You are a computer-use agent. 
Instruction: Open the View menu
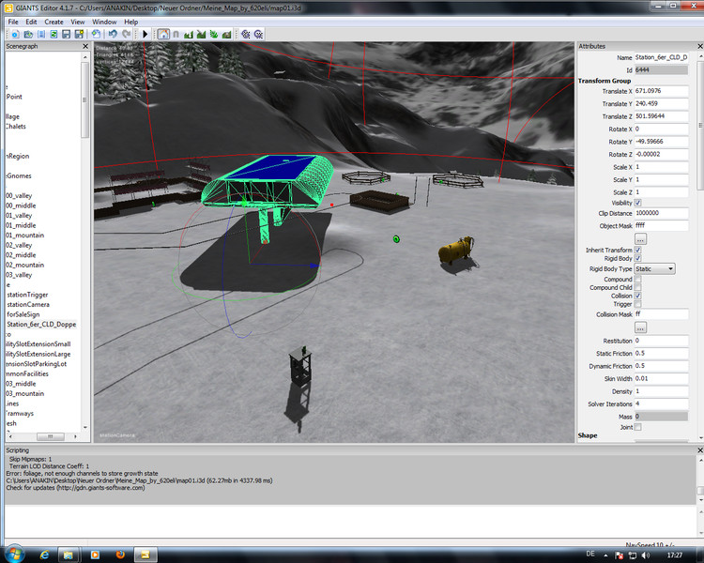tap(77, 22)
